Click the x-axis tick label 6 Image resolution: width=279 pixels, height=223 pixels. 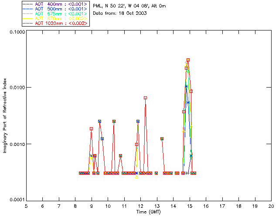pos(43,206)
